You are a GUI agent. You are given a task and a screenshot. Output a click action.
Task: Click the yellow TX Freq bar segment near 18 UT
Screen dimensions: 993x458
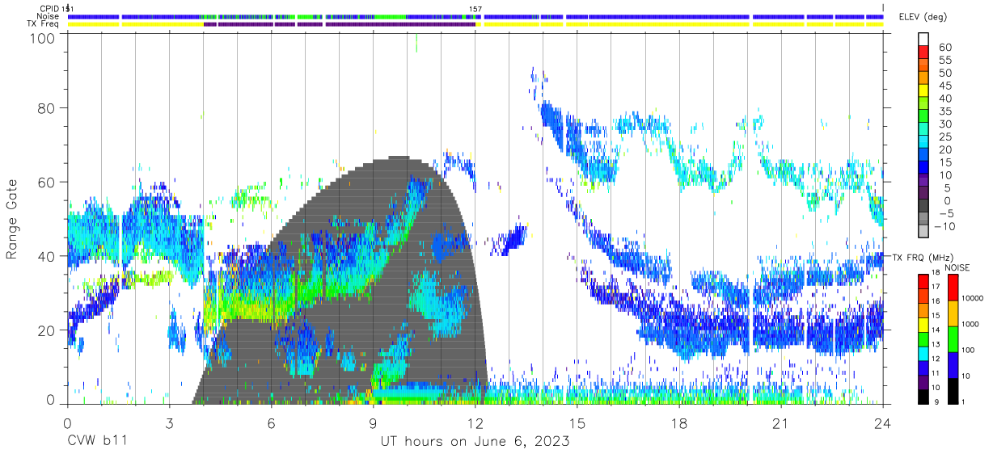tap(657, 23)
